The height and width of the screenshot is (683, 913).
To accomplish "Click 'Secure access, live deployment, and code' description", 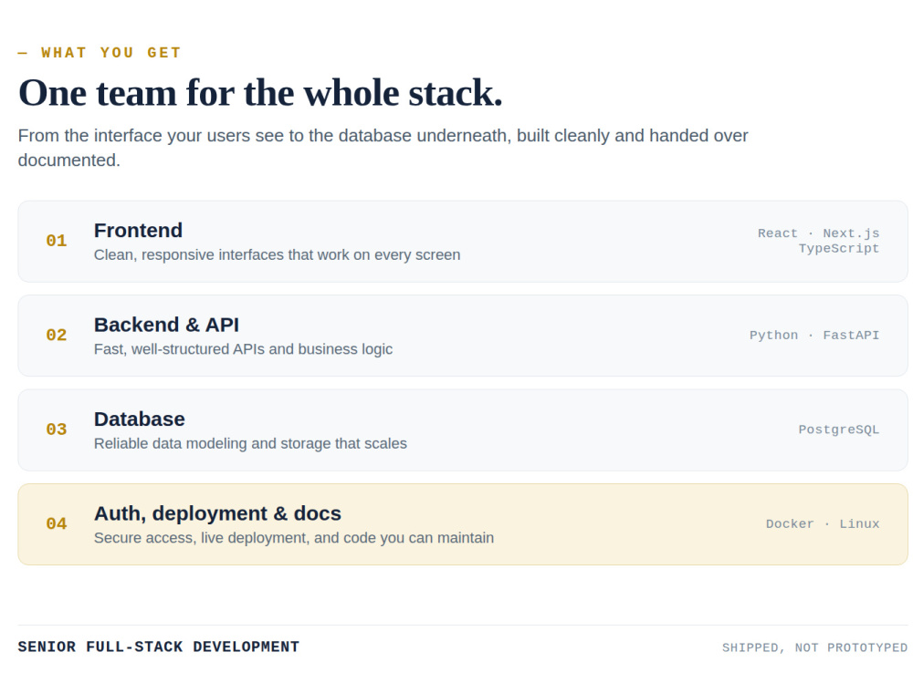I will (x=294, y=538).
